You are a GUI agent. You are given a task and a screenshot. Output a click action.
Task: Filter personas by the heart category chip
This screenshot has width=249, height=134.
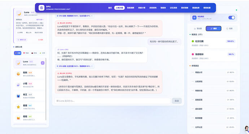point(26,53)
